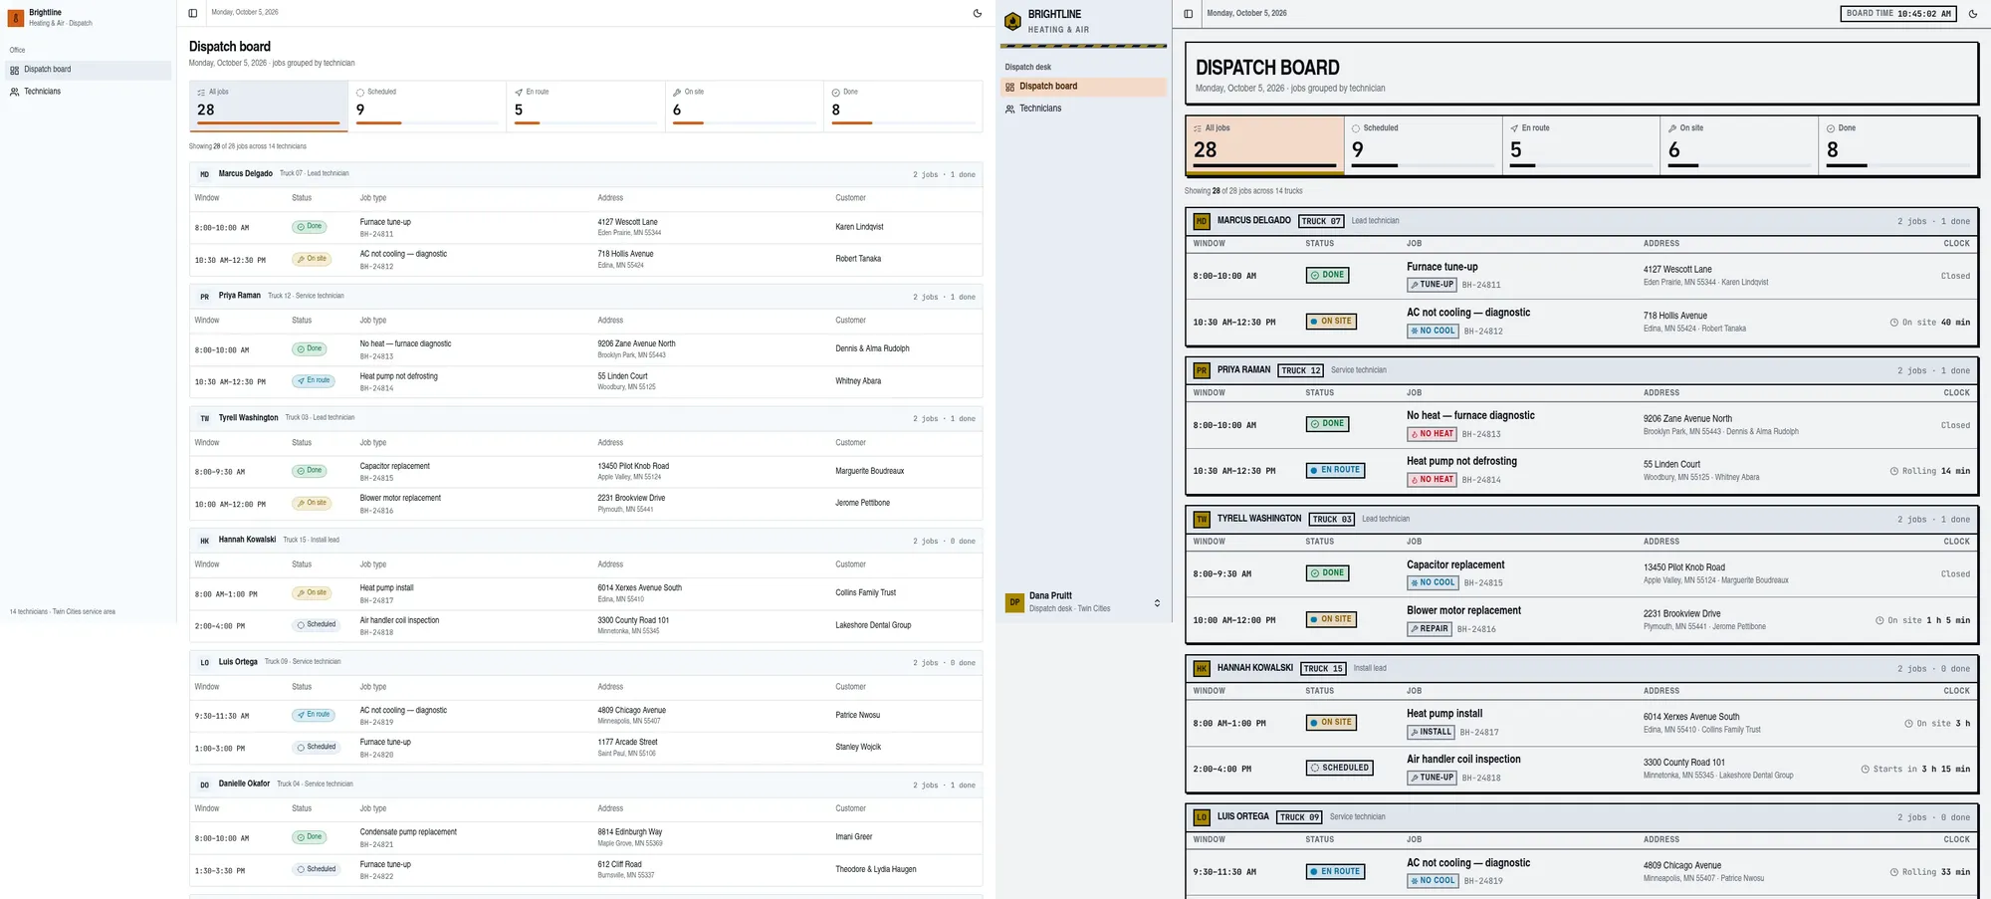1991x899 pixels.
Task: Toggle dark mode beside the BOARD TIME clock
Action: point(1973,14)
